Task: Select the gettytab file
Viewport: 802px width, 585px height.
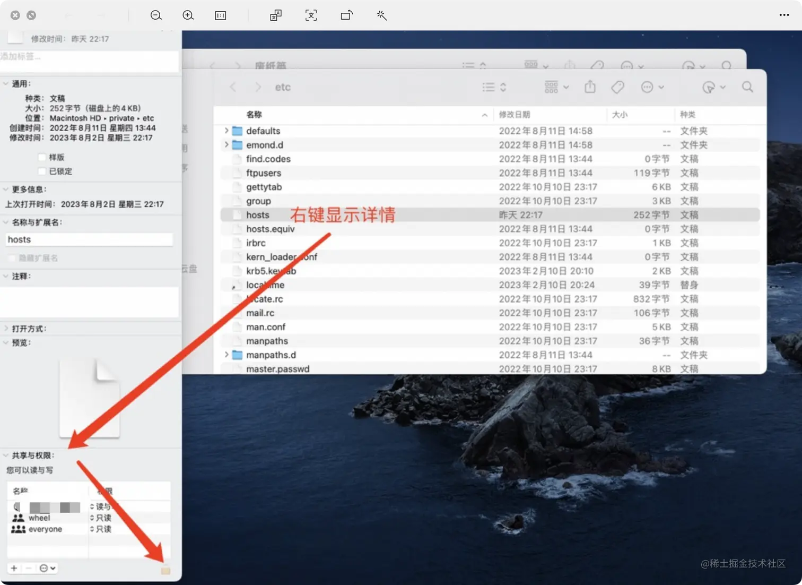Action: click(264, 187)
